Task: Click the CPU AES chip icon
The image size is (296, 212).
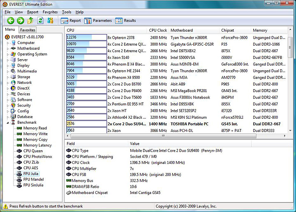Action: tap(19, 168)
